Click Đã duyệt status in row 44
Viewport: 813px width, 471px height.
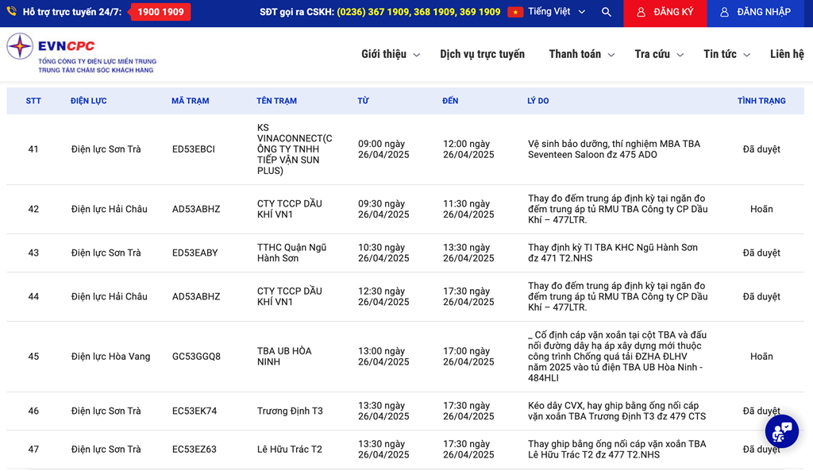761,297
